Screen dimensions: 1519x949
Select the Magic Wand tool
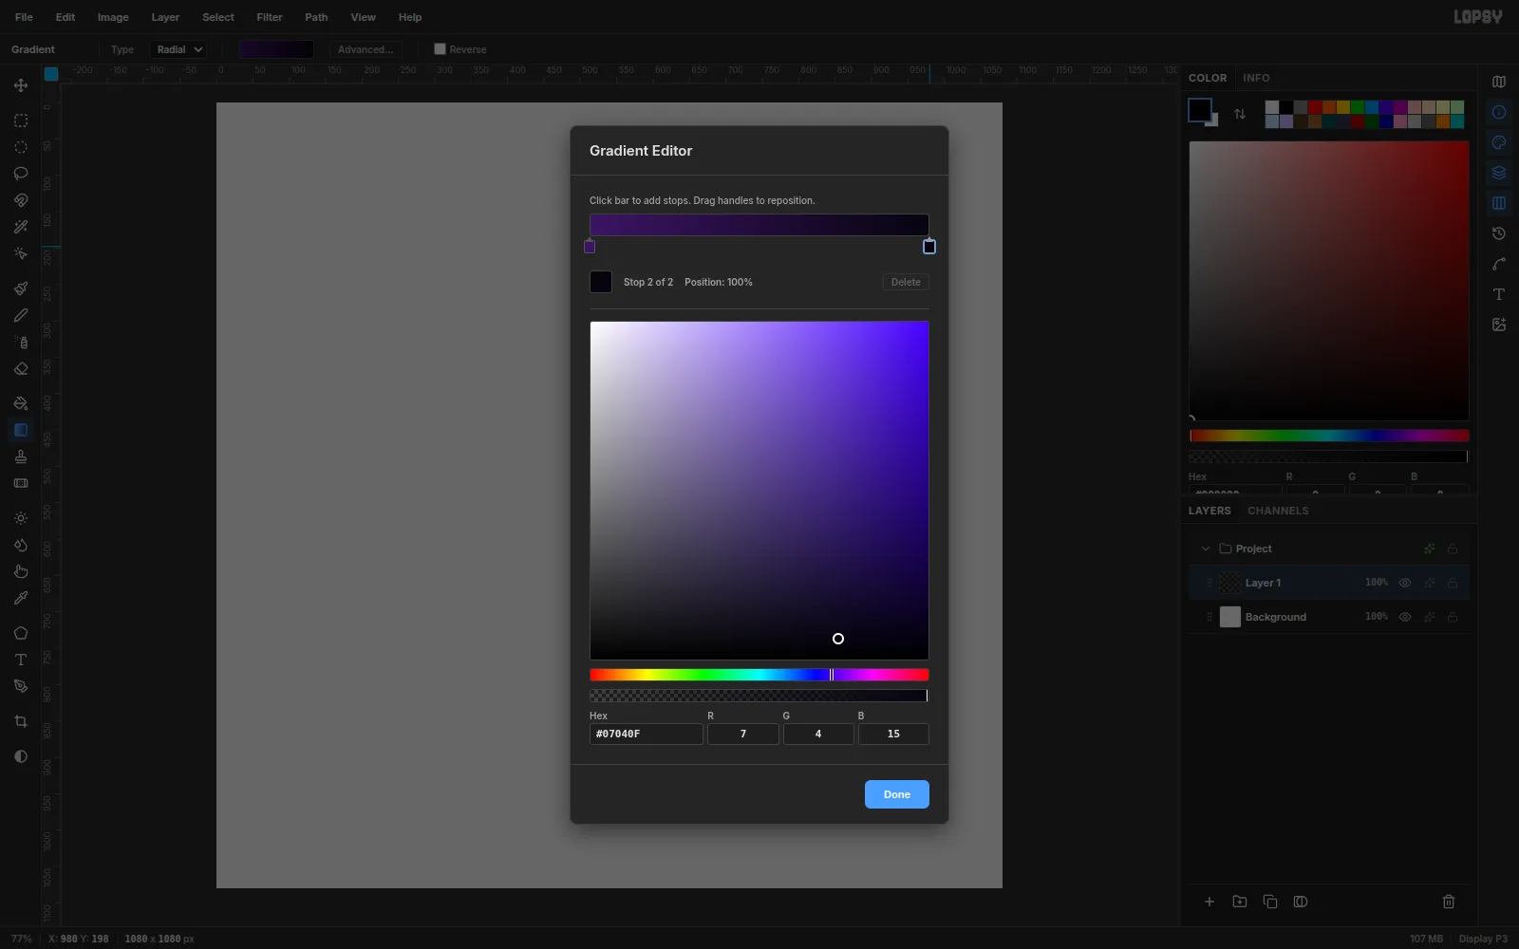tap(21, 227)
